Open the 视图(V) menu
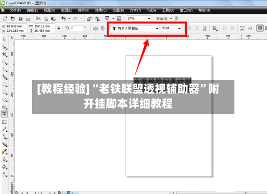267x194 pixels. [x=49, y=11]
